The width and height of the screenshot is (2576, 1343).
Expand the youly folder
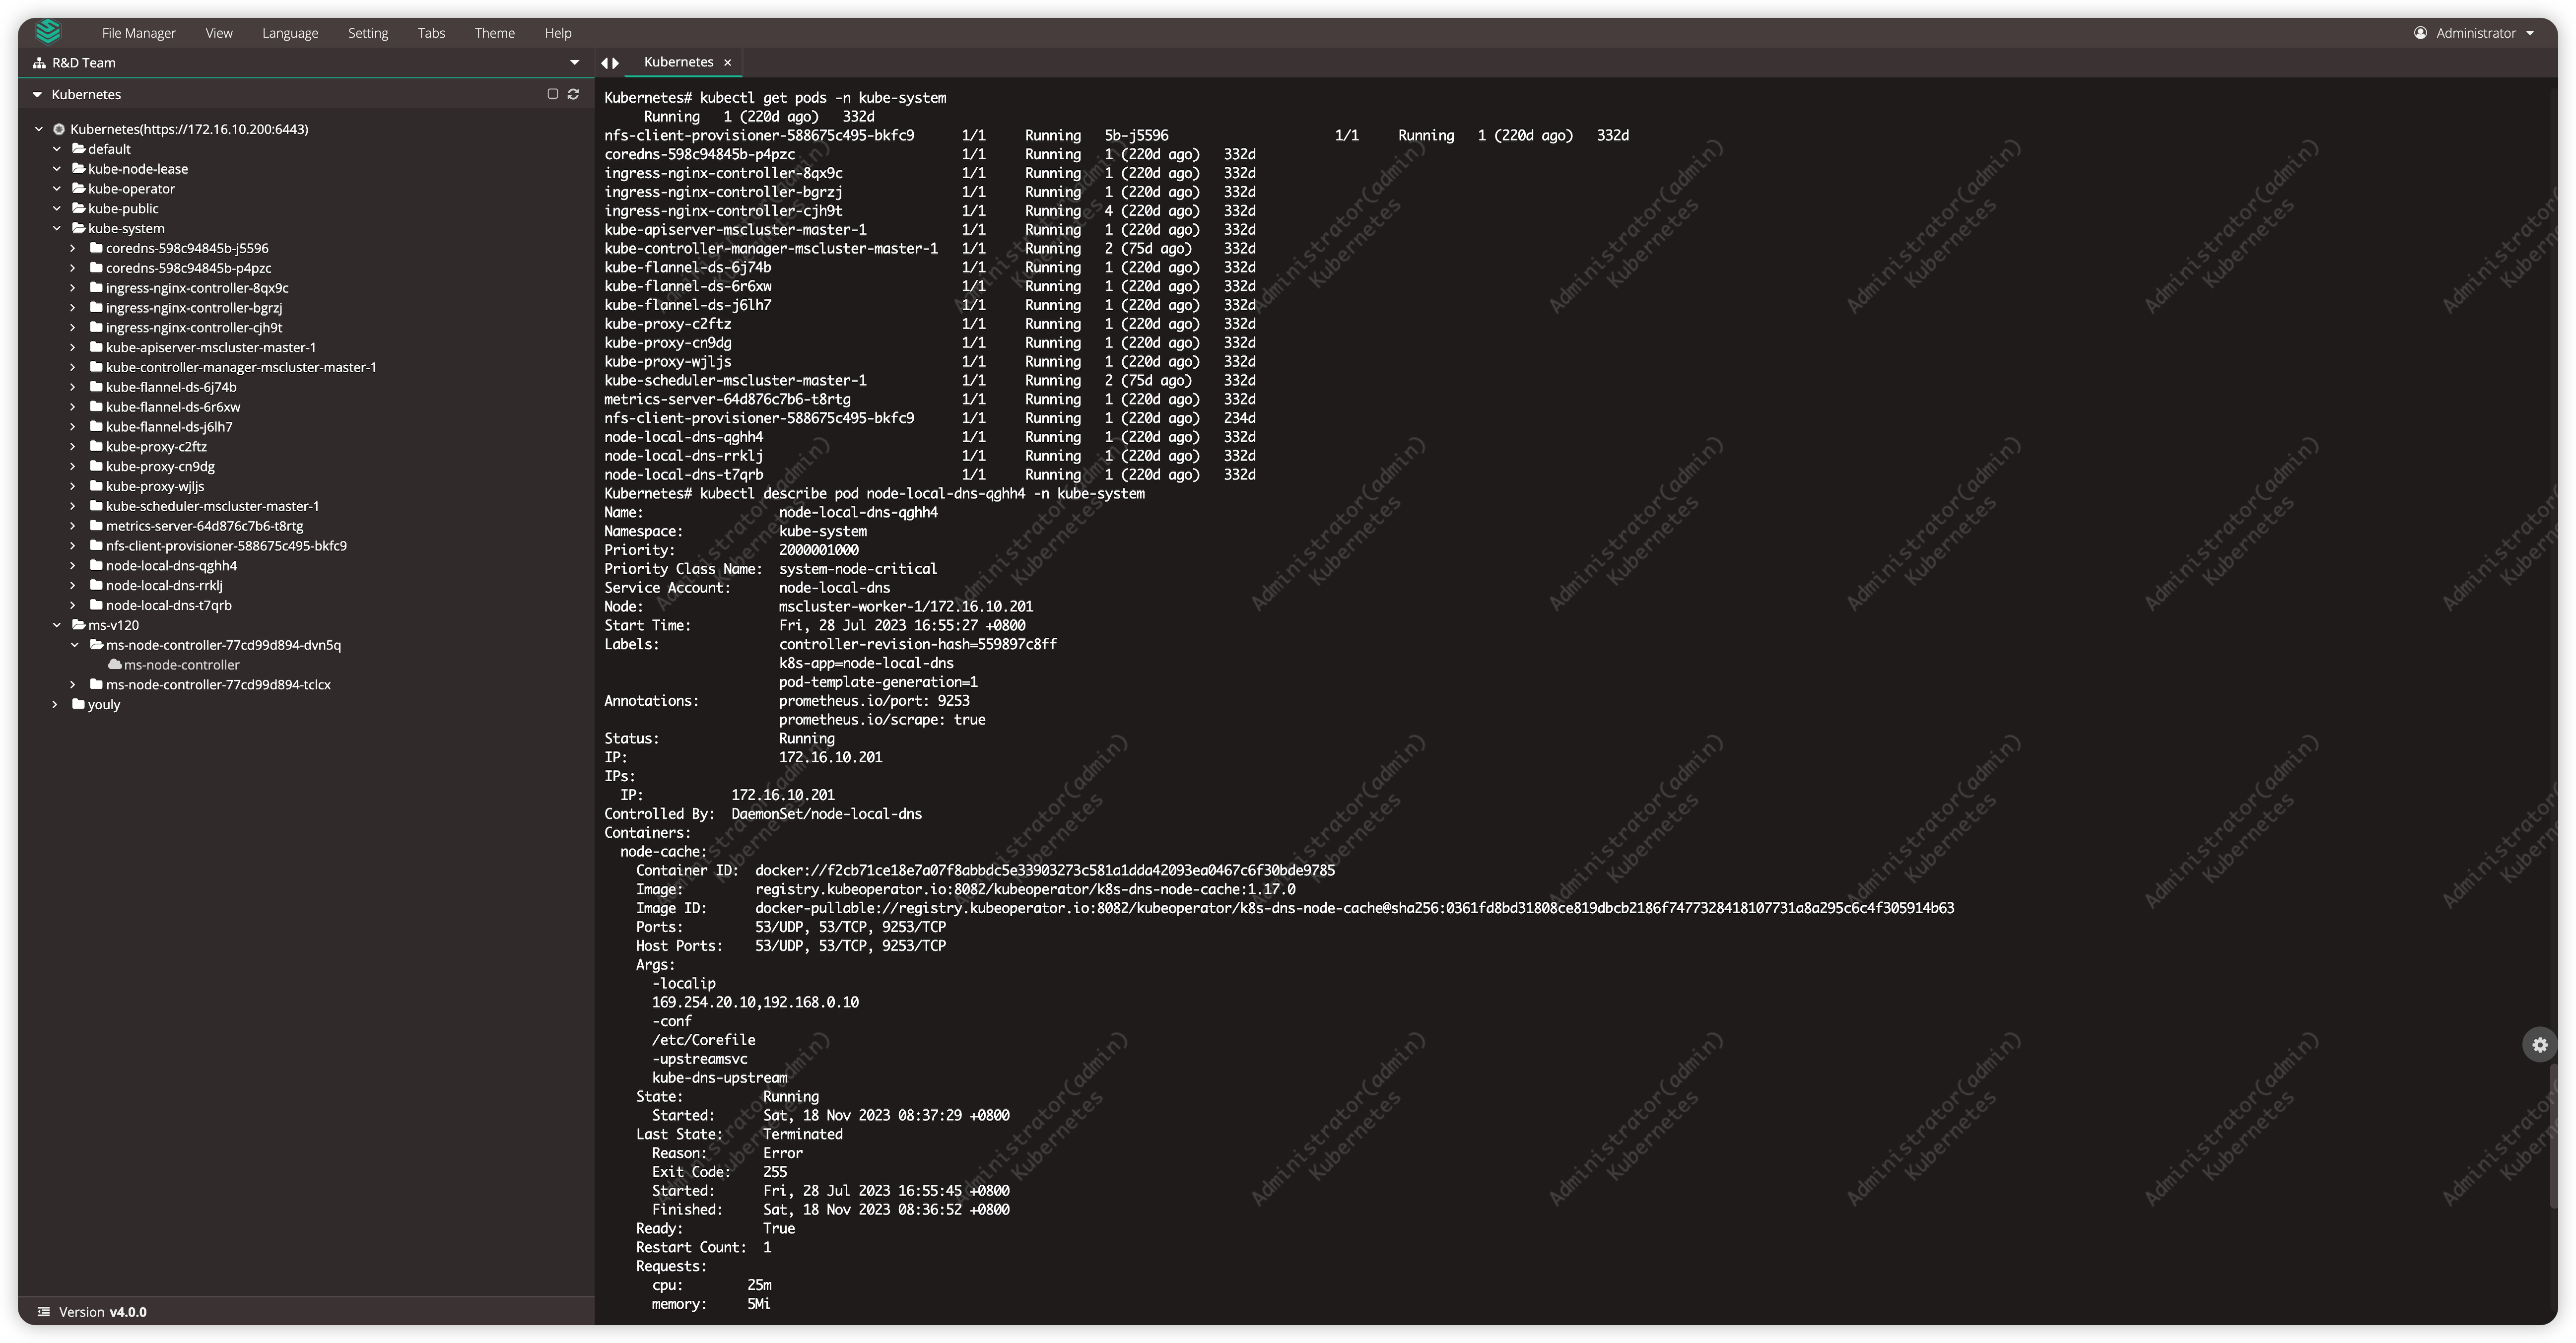coord(55,704)
